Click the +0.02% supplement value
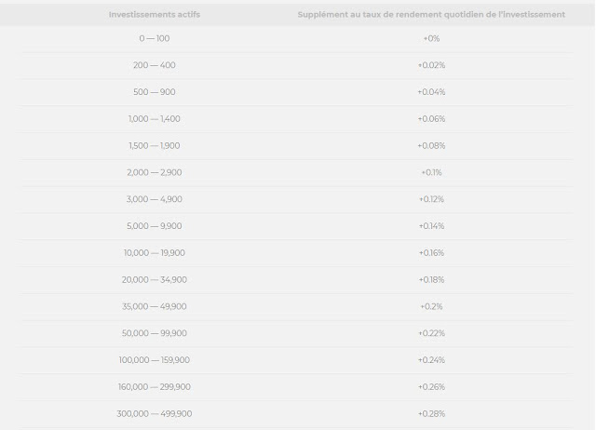The width and height of the screenshot is (596, 430). click(x=431, y=65)
